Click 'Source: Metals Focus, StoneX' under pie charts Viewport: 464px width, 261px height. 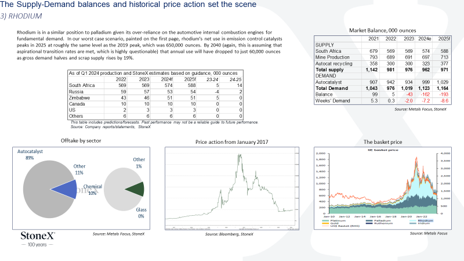coord(118,234)
